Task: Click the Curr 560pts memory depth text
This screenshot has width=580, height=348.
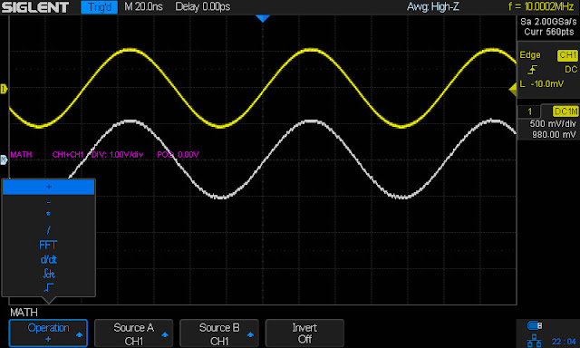Action: [548, 32]
